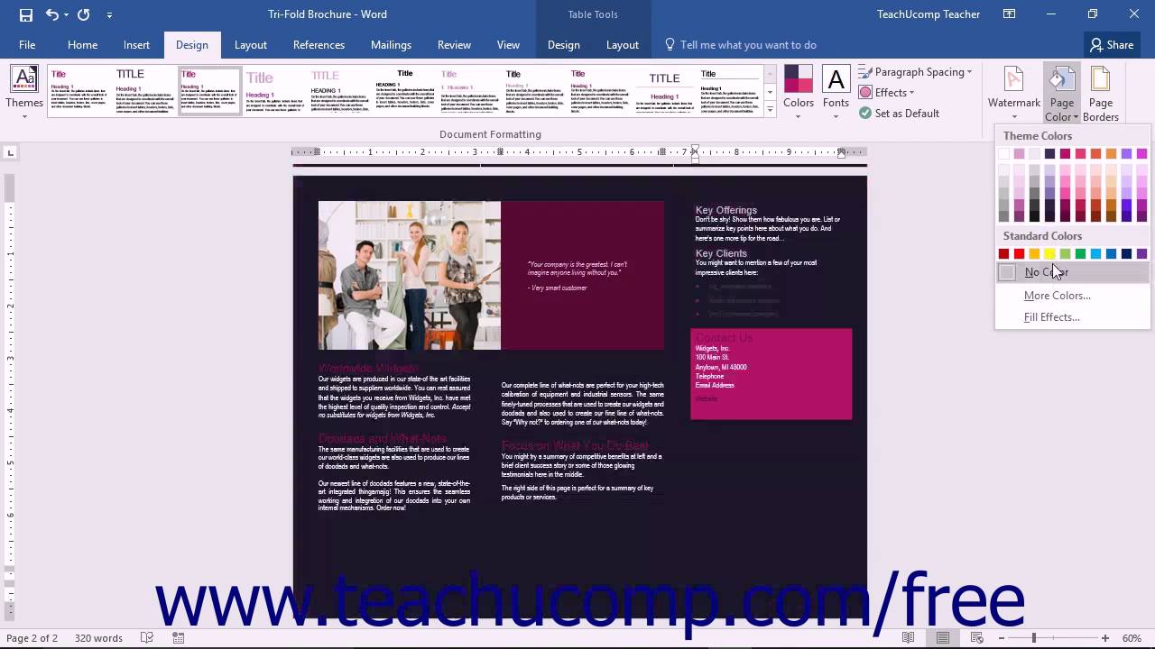
Task: Pick purple standard color swatch
Action: (1141, 253)
